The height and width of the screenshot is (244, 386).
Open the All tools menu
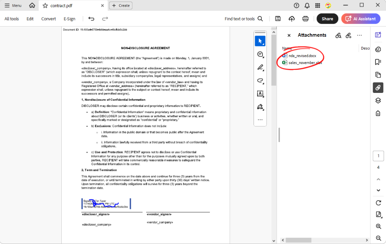coord(12,19)
